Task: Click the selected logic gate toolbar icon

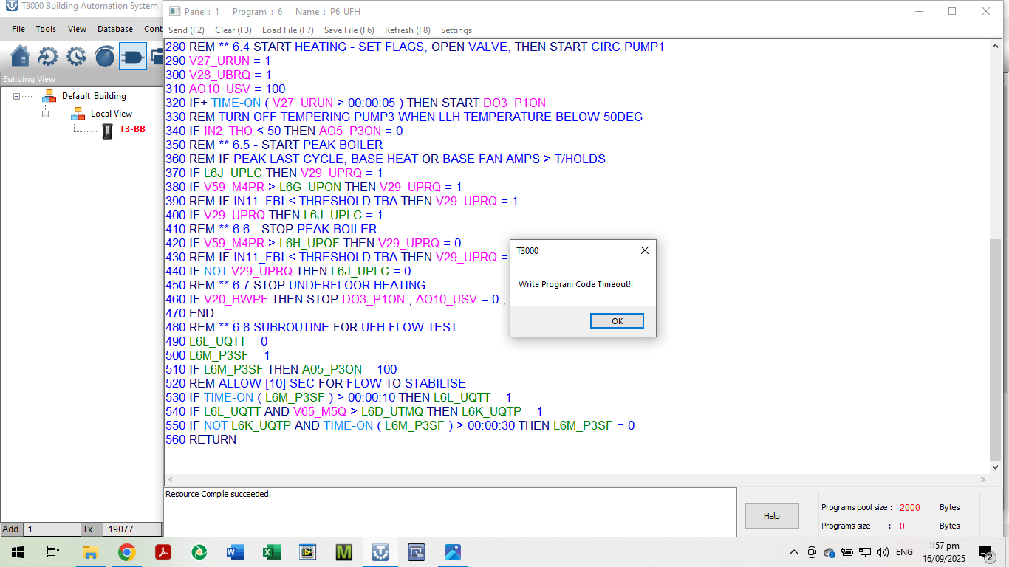Action: (133, 56)
